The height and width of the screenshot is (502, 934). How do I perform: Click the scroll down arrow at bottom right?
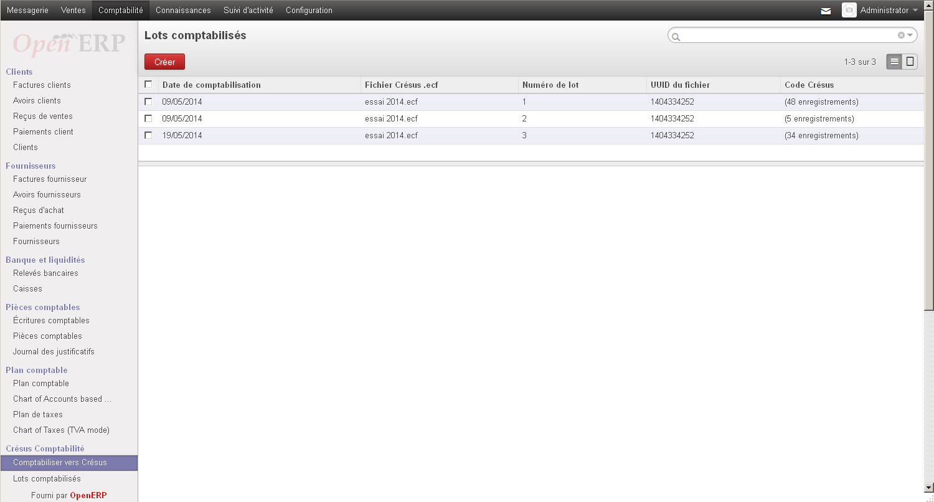pos(929,488)
